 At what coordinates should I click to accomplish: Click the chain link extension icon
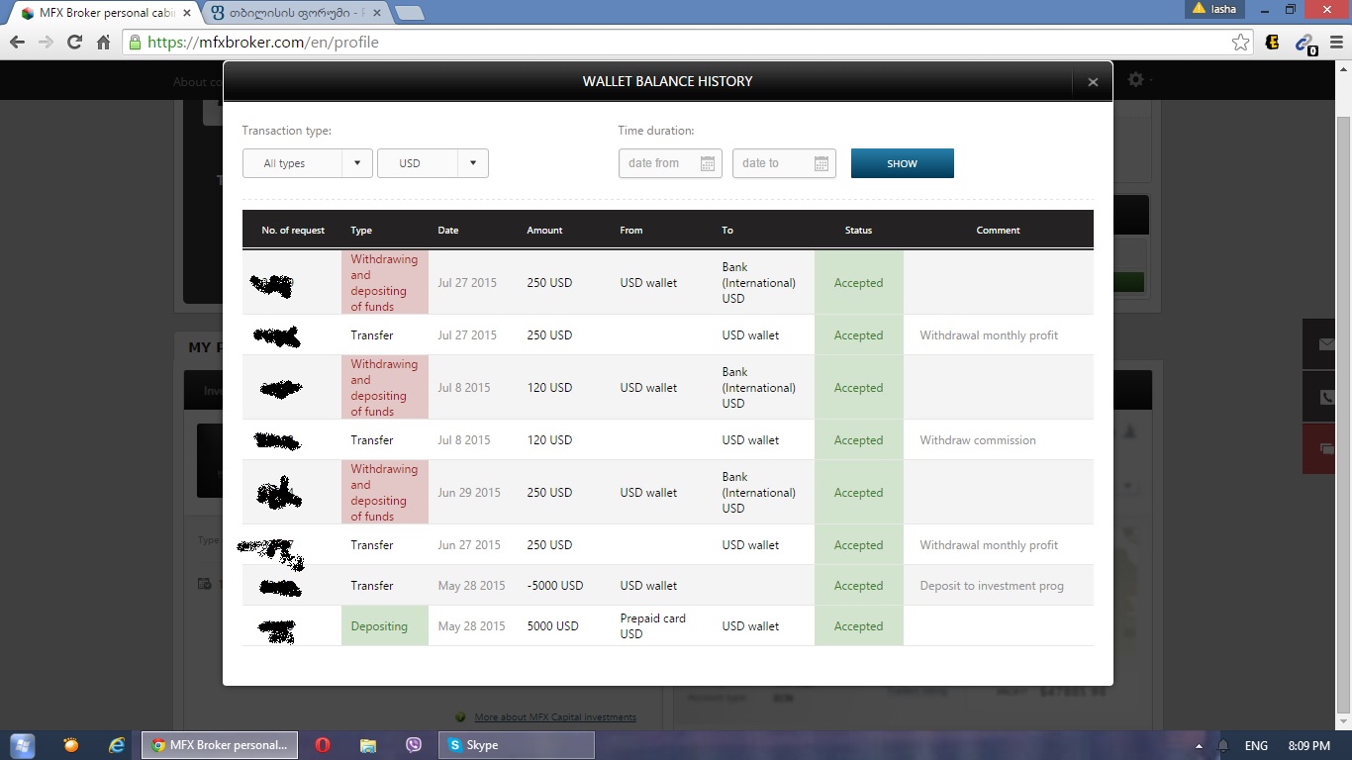click(1306, 44)
